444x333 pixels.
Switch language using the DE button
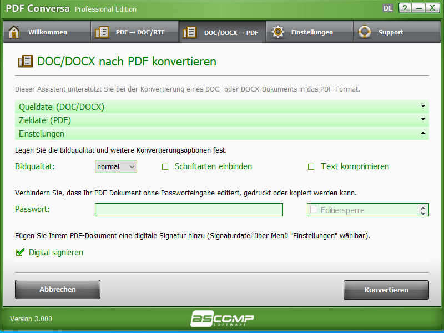coord(389,8)
